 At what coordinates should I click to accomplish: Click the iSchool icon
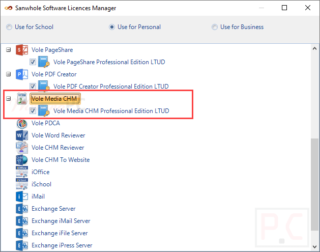coord(22,184)
